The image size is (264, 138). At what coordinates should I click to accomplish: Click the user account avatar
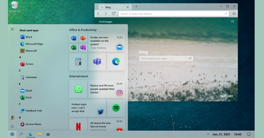[12, 118]
